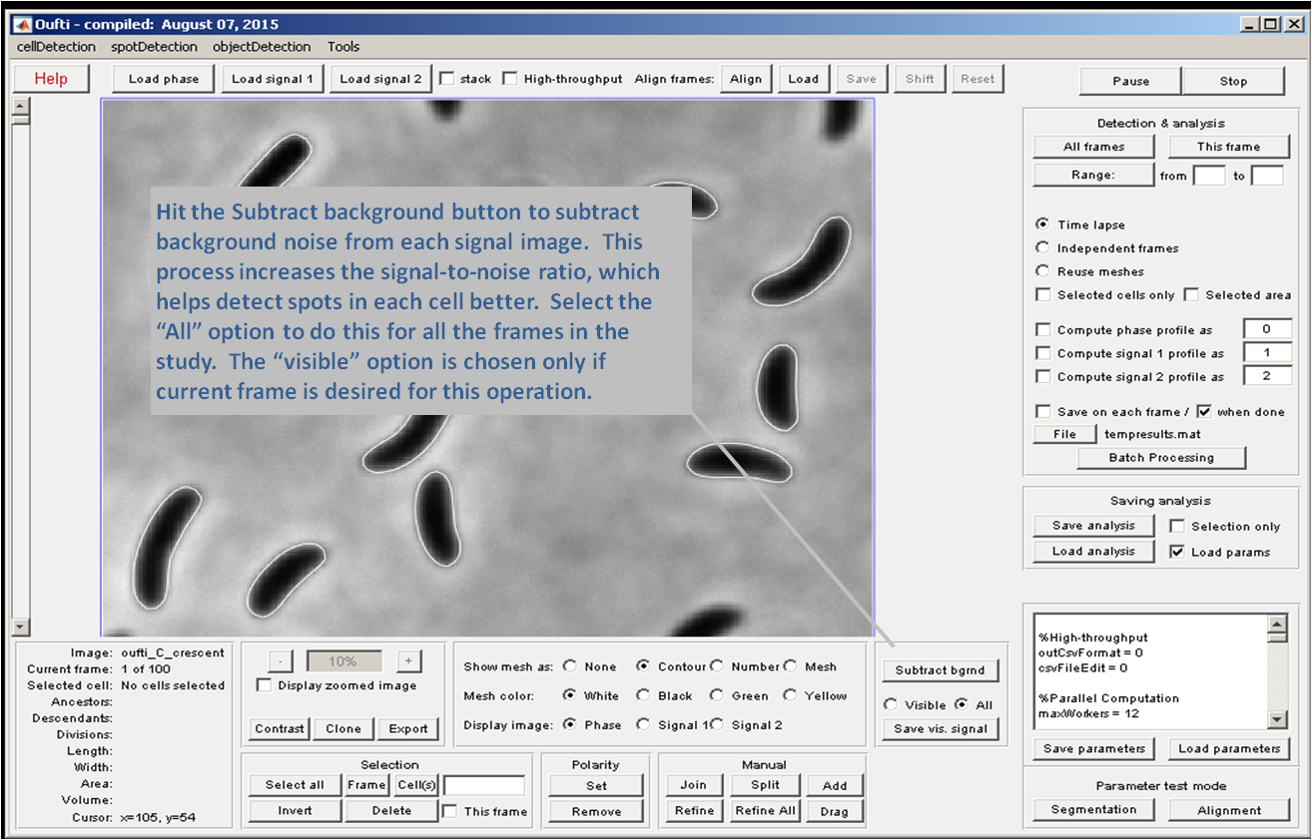The width and height of the screenshot is (1312, 840).
Task: Click the image scrollbar down arrow
Action: 20,628
